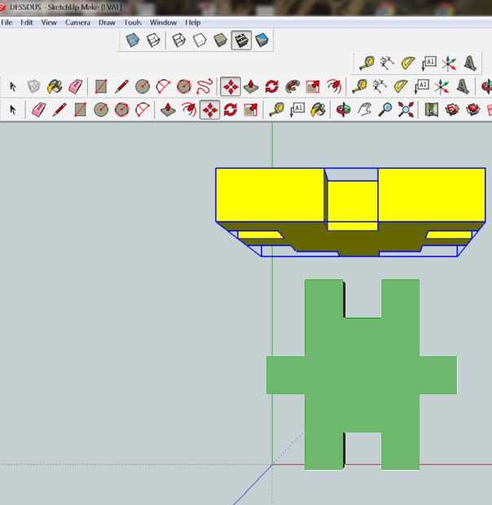Select Rectangle tool in the middle toolbar row
This screenshot has width=492, height=505.
pyautogui.click(x=101, y=86)
